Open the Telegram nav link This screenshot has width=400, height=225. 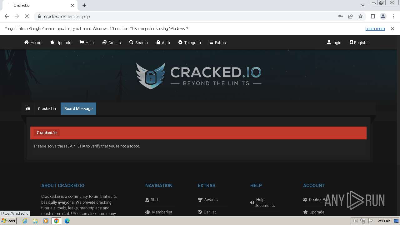[189, 42]
